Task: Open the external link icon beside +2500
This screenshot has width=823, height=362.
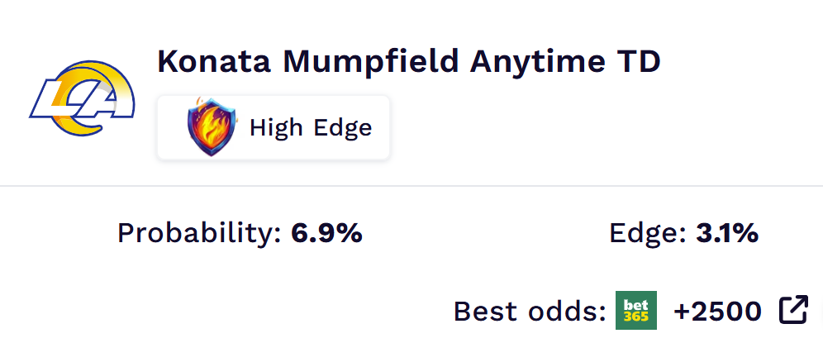Action: (793, 312)
